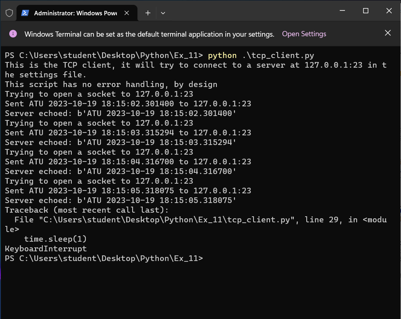Maximize the Windows Terminal window
Viewport: 401px width, 319px height.
click(x=366, y=11)
